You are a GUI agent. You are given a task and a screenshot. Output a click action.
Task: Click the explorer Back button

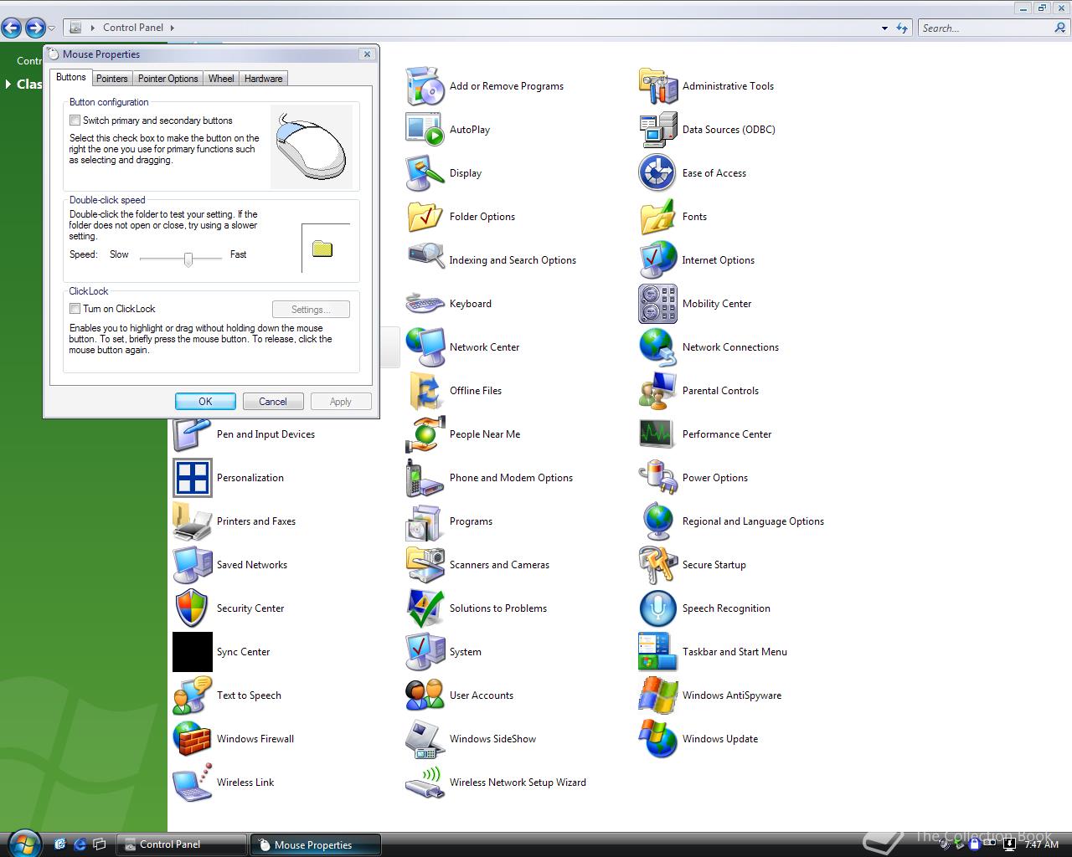12,28
